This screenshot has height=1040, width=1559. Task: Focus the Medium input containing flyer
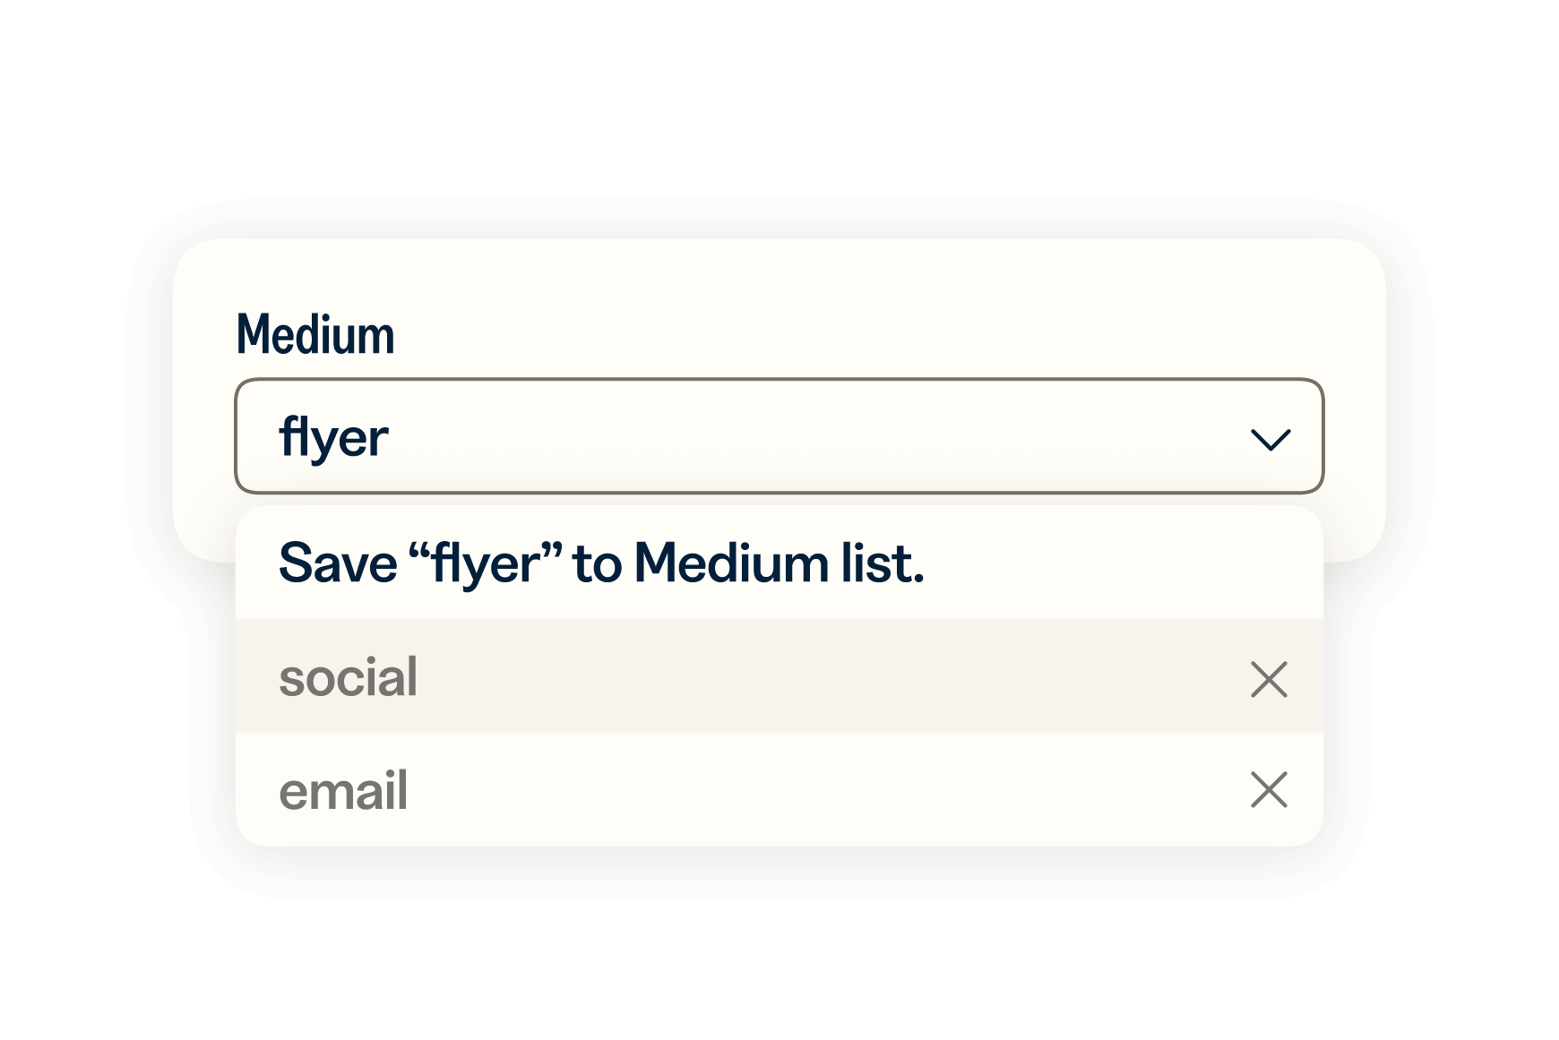(717, 437)
